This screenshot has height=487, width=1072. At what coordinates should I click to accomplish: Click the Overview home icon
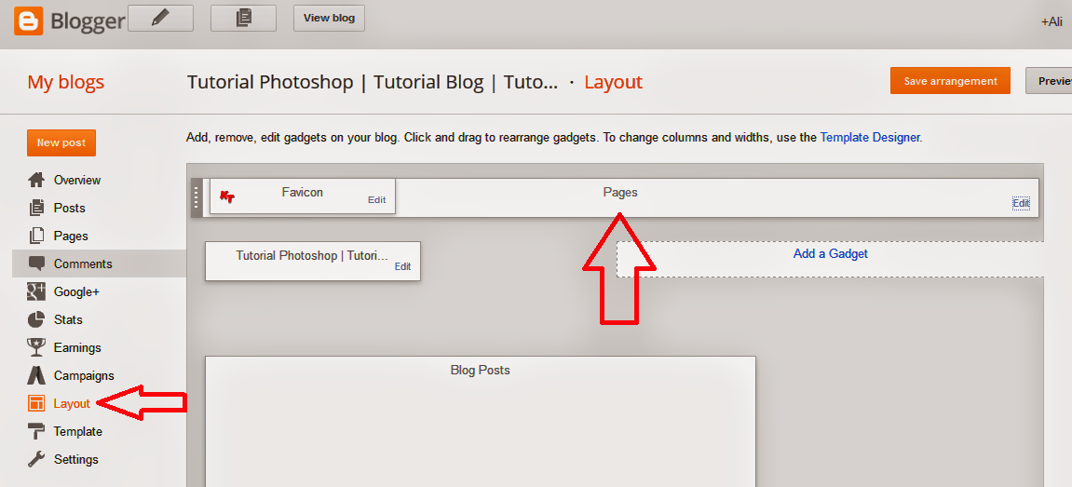click(36, 180)
